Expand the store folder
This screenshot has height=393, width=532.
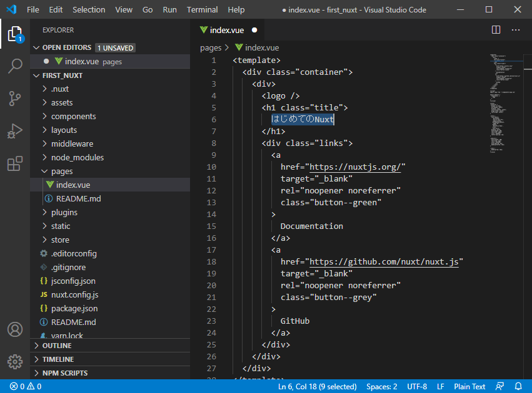[111, 240]
